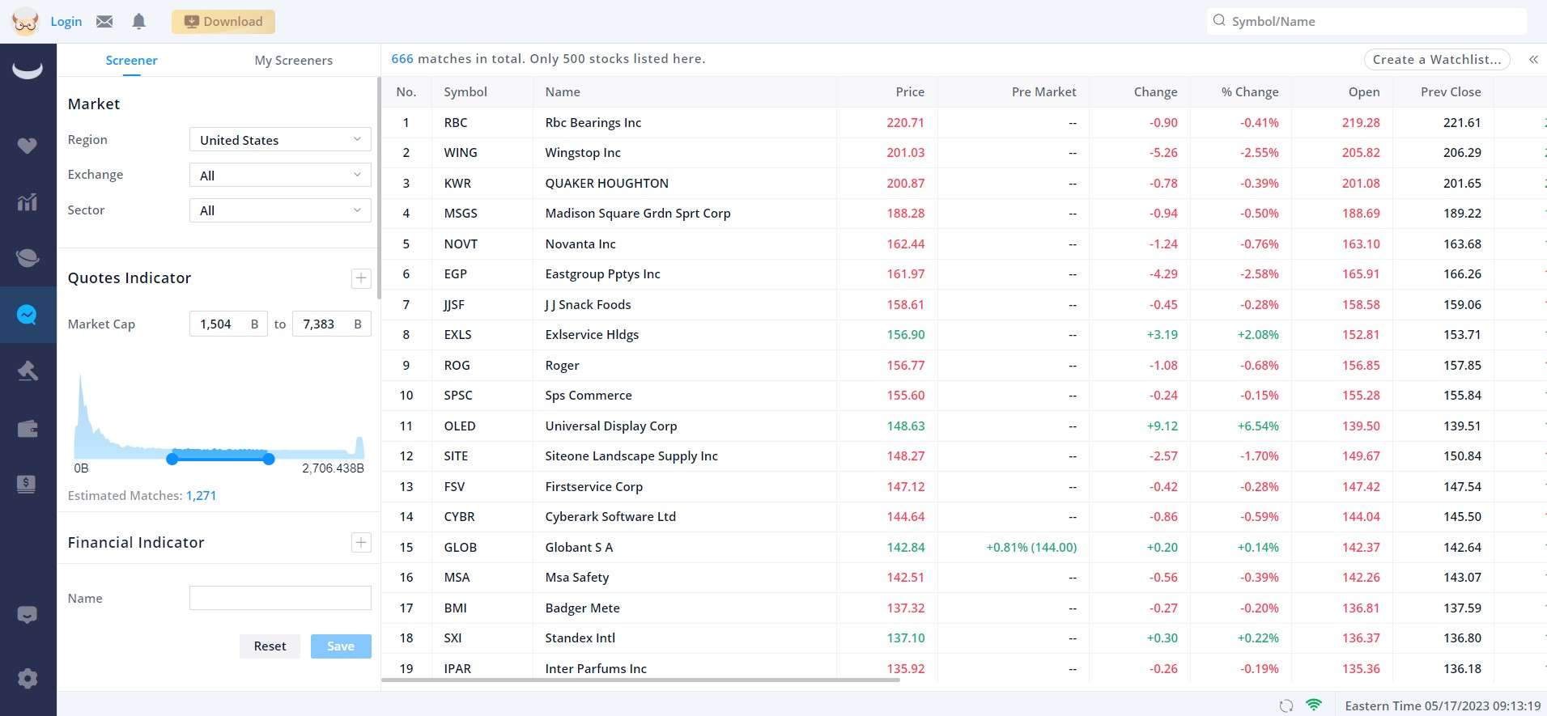This screenshot has height=716, width=1547.
Task: Open the planet explore sidebar icon
Action: tap(28, 258)
